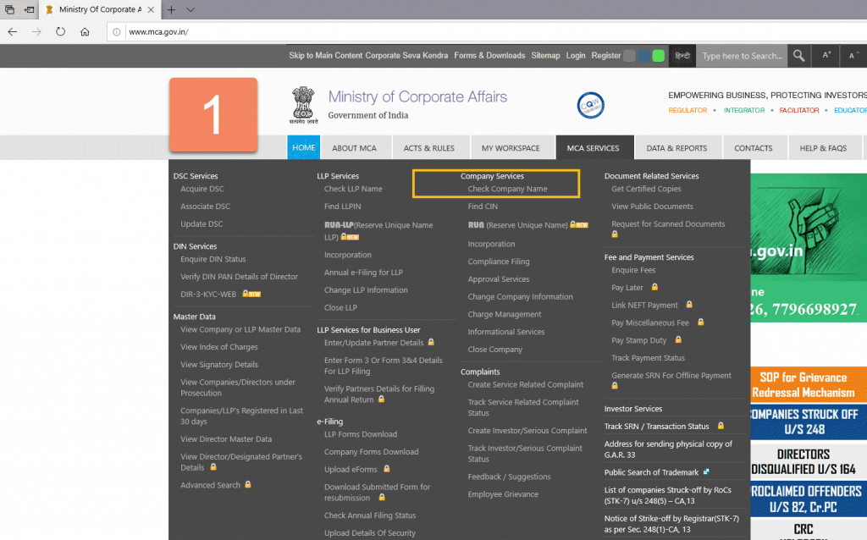Click the browser back arrow
This screenshot has width=867, height=540.
point(13,32)
